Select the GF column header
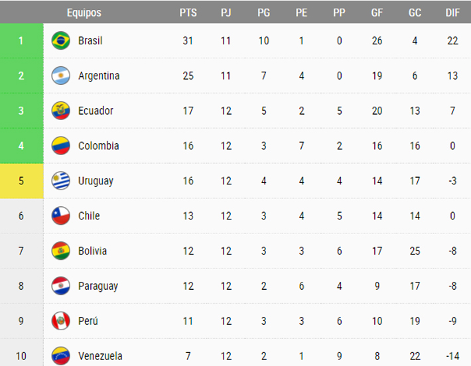Screen dimensions: 471x366 tap(377, 13)
